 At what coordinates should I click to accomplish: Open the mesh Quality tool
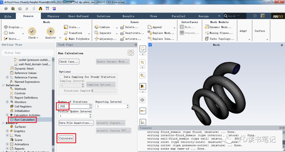point(50,31)
